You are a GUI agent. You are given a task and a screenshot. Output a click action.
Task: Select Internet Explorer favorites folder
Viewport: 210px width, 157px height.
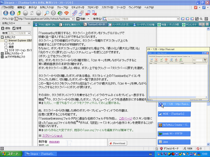coord(18,41)
